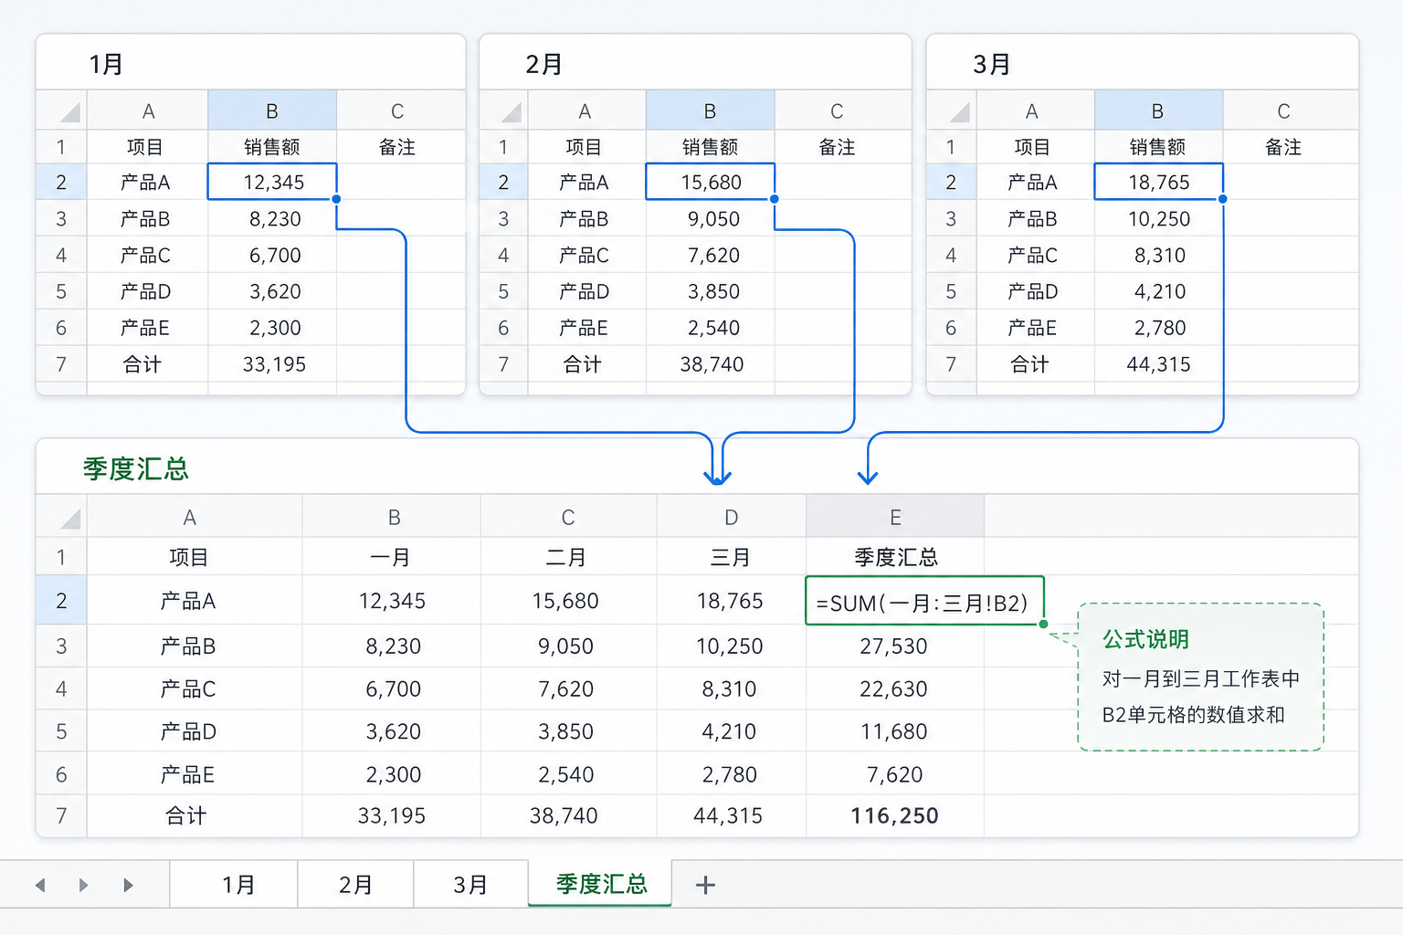Click 2,780 in 季度汇总 column D
Image resolution: width=1403 pixels, height=935 pixels.
point(731,774)
